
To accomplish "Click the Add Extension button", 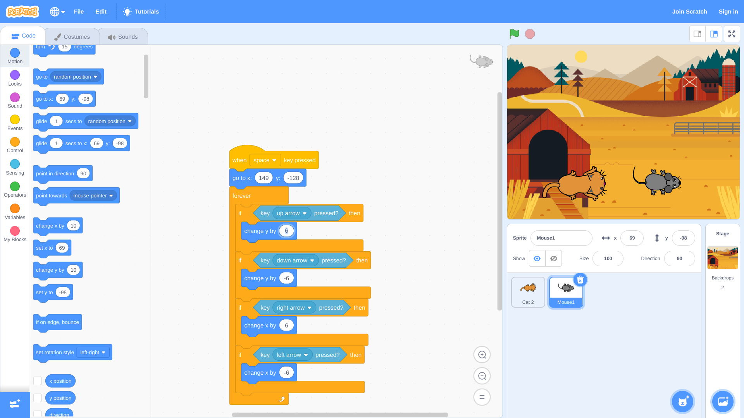I will pos(15,404).
